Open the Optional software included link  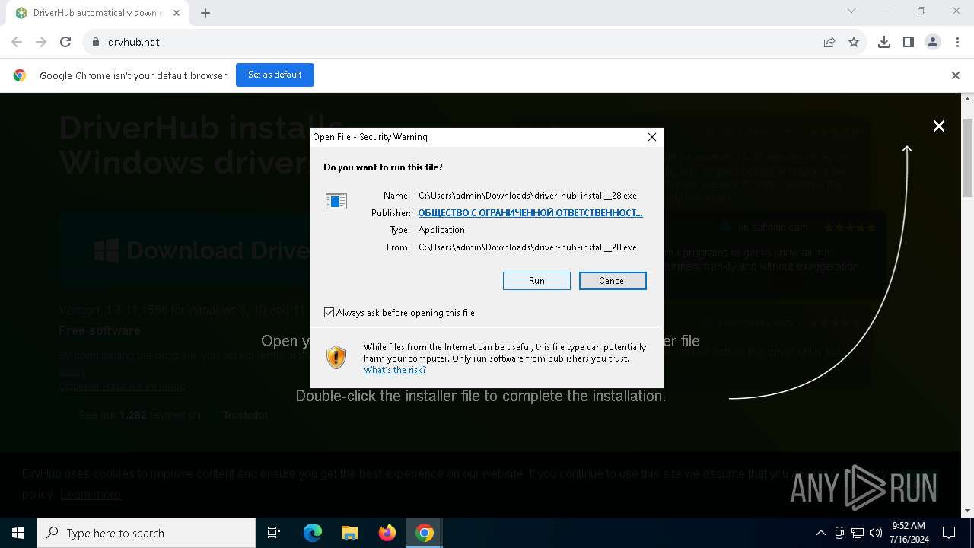[x=122, y=386]
